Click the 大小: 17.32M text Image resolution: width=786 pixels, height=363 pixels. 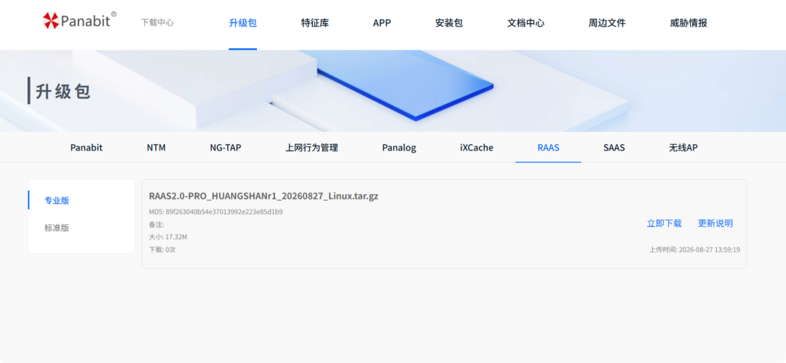[168, 236]
